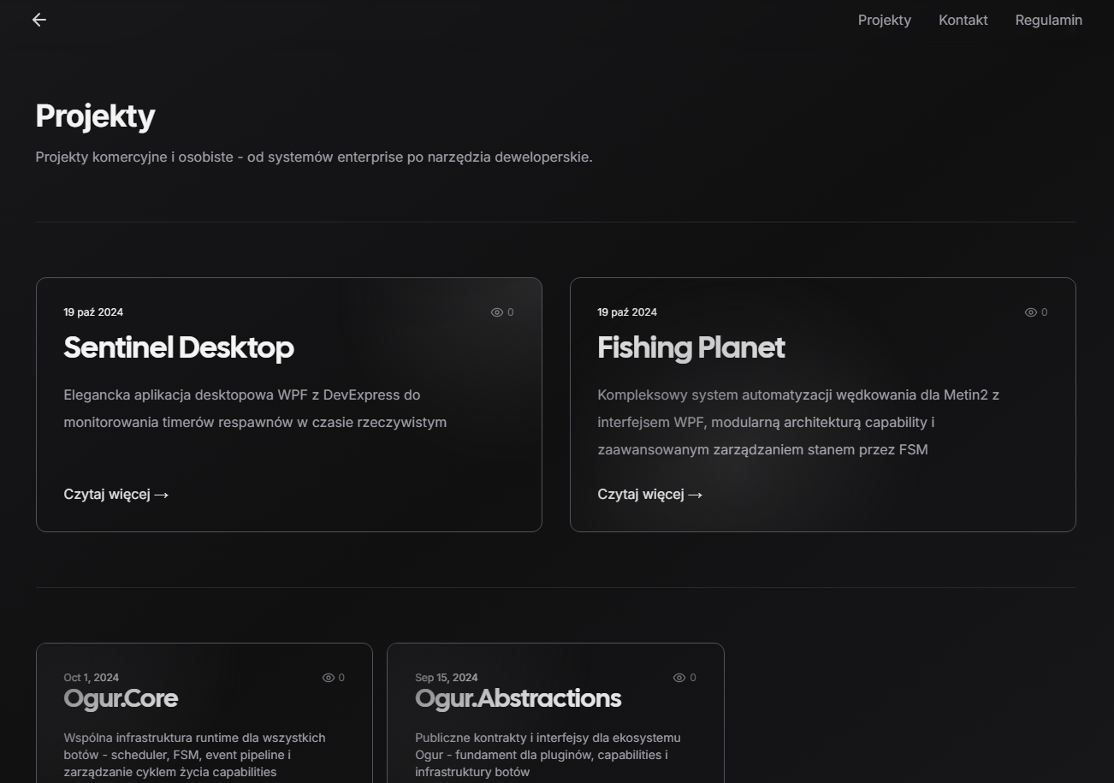Open the Regulamin navigation item
This screenshot has width=1114, height=783.
1048,20
